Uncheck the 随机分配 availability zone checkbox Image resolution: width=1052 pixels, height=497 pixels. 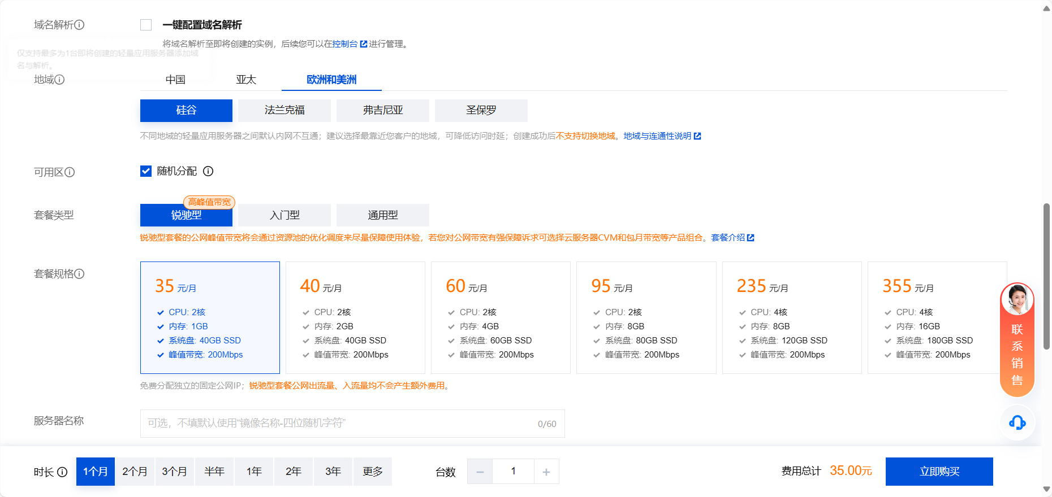click(x=146, y=171)
